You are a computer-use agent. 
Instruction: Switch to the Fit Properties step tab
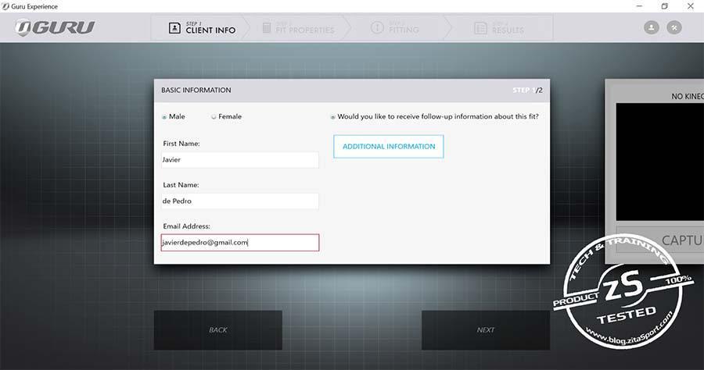coord(297,28)
